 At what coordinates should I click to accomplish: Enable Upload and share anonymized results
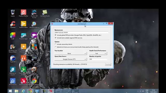tap(55, 47)
